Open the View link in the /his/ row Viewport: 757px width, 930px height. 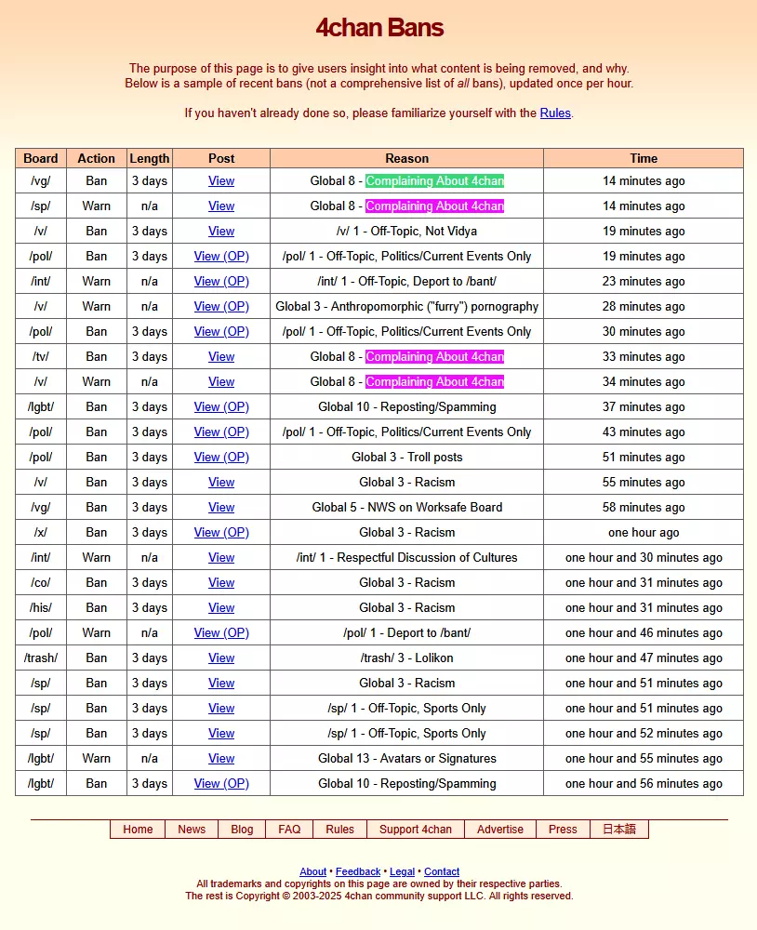pos(221,607)
